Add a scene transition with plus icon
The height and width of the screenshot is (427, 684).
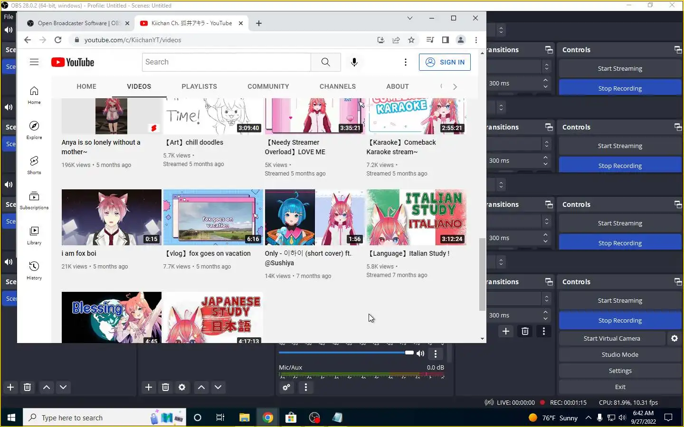coord(506,331)
